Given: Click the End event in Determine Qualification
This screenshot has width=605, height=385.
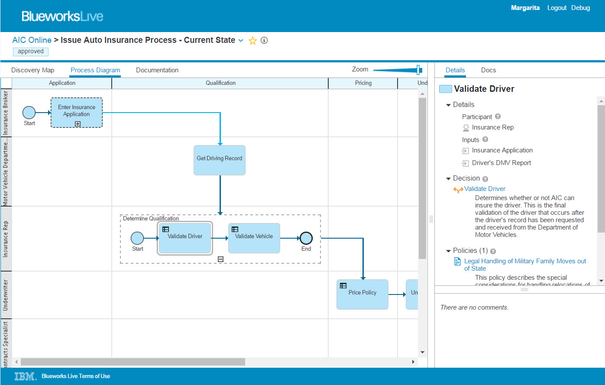Looking at the screenshot, I should (x=306, y=238).
